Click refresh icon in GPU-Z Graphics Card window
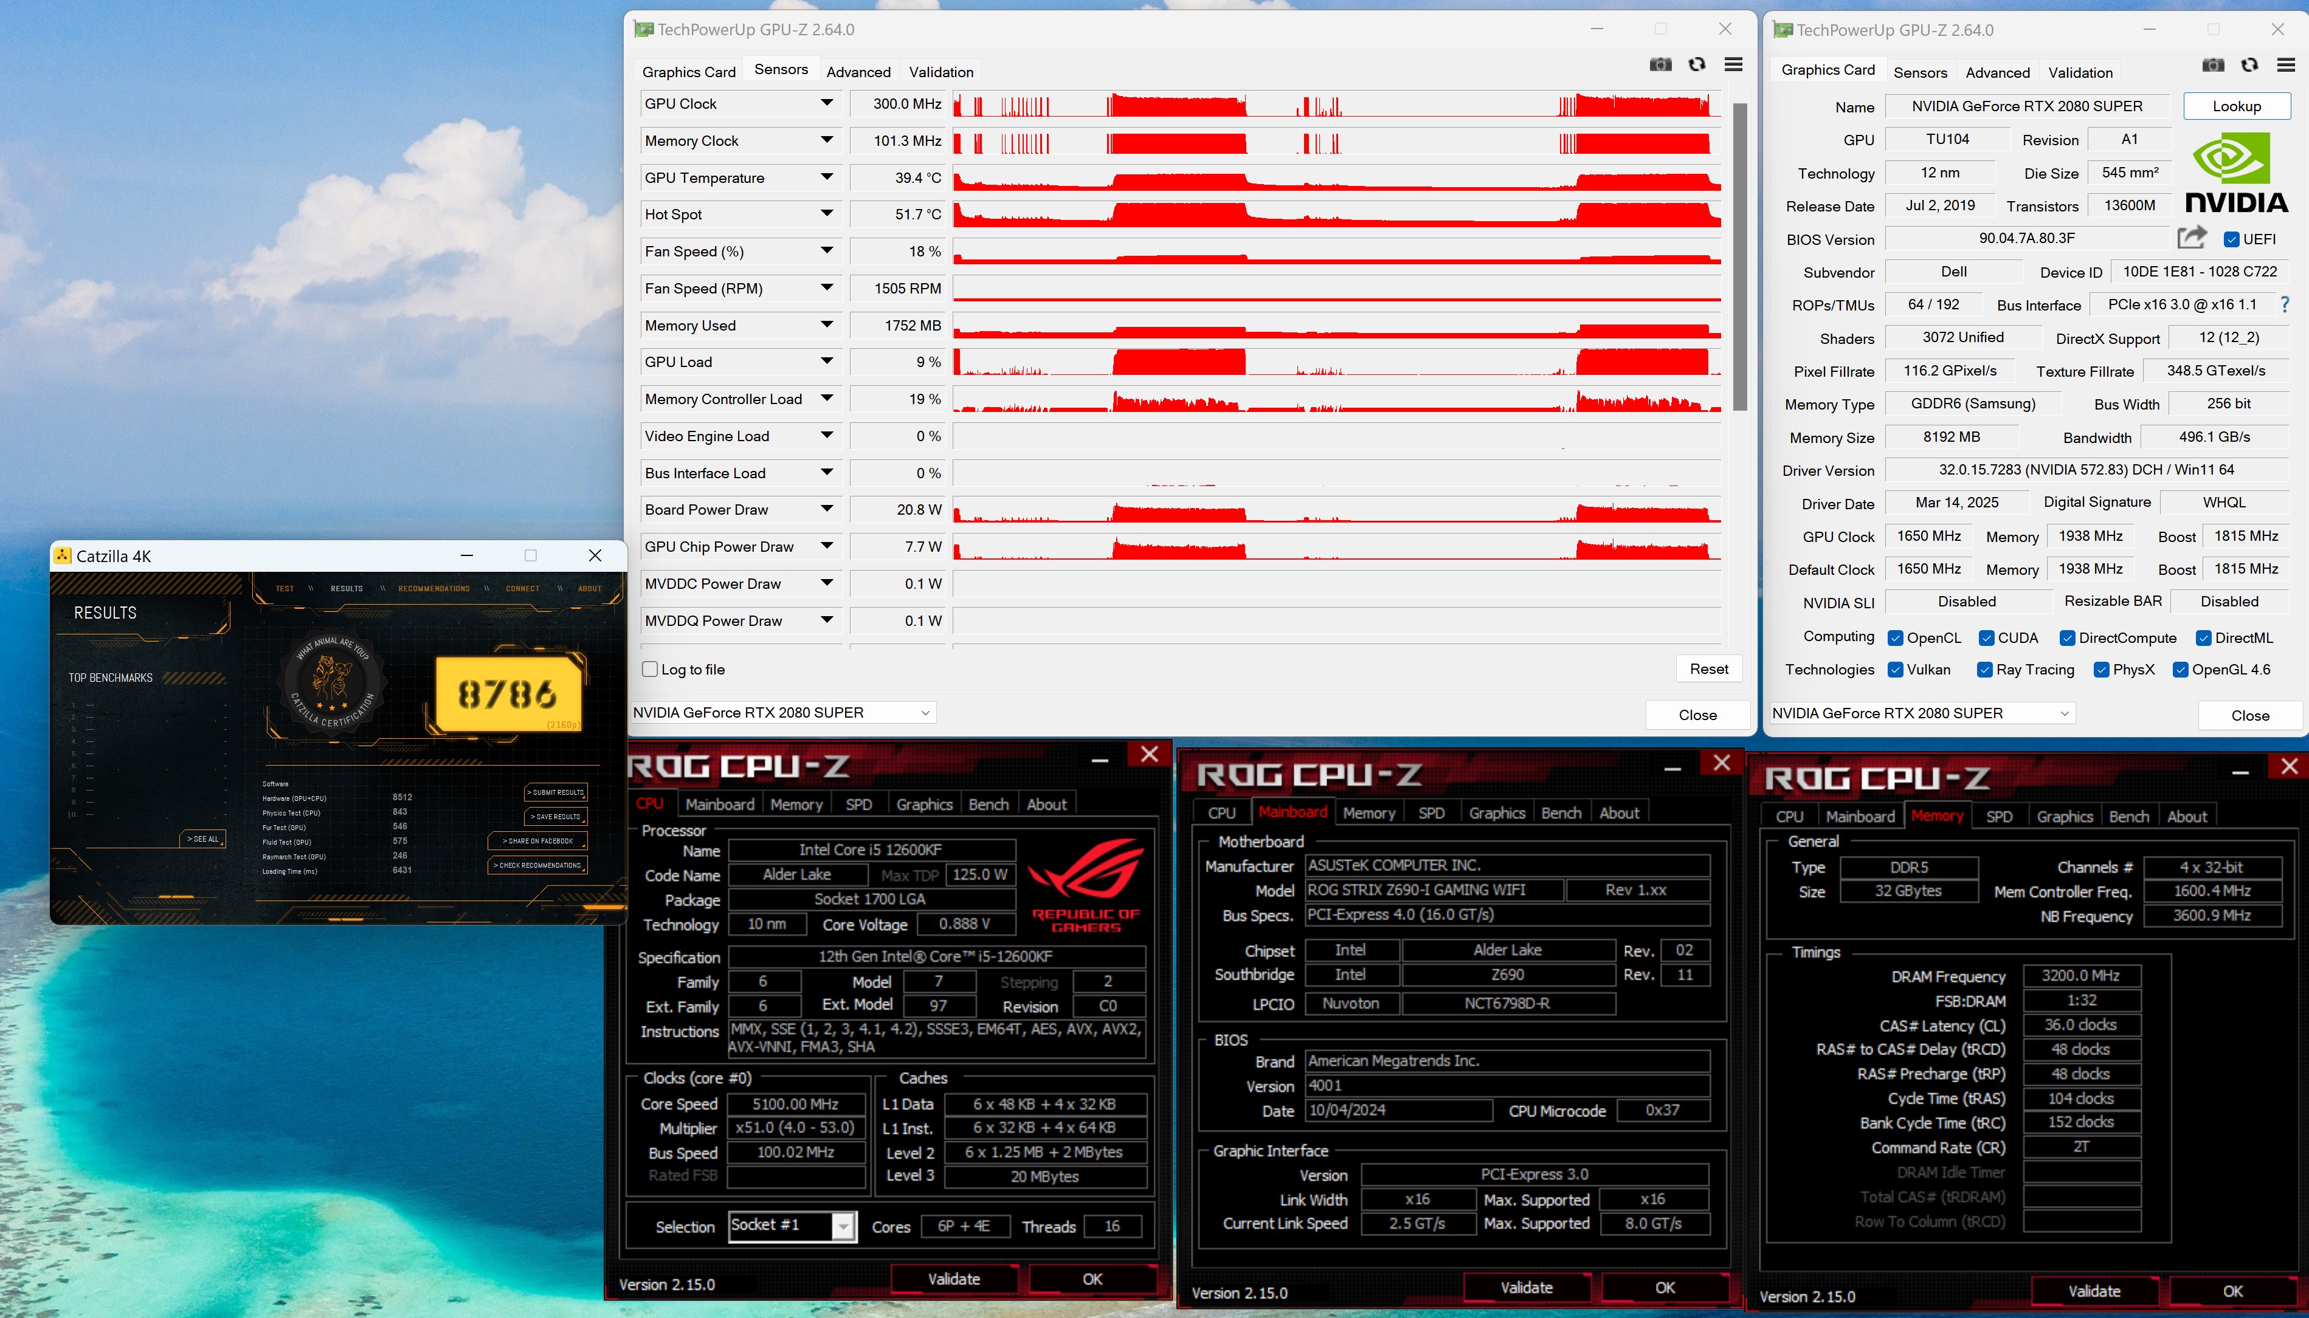This screenshot has width=2309, height=1318. 2248,65
